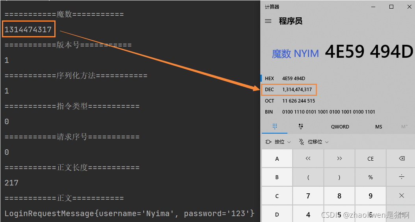Click hex digit A key
The image size is (415, 222).
tap(277, 158)
